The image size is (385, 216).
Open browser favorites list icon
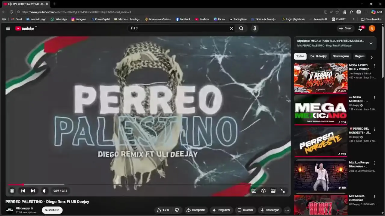[352, 12]
